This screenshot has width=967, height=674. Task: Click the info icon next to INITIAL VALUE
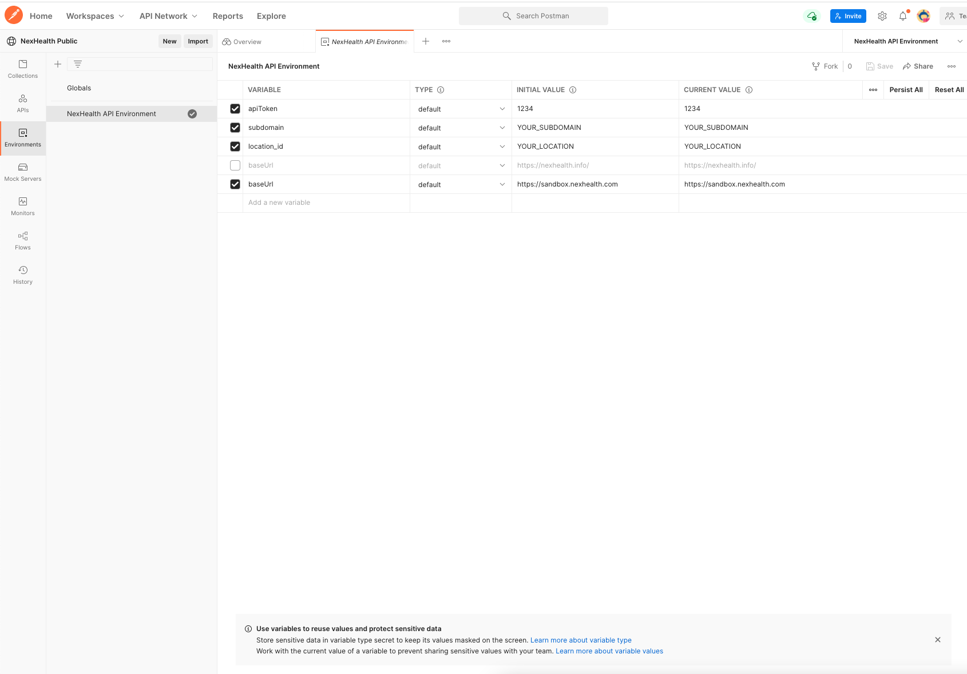click(x=573, y=90)
